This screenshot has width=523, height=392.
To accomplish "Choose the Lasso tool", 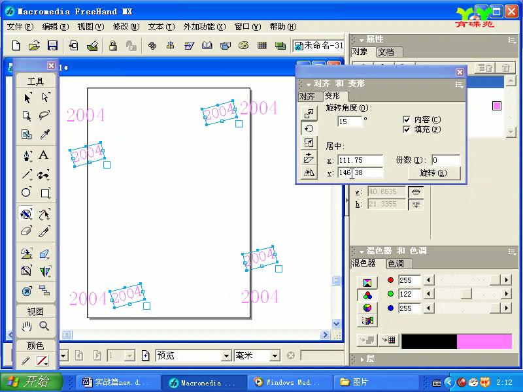I will pos(44,116).
